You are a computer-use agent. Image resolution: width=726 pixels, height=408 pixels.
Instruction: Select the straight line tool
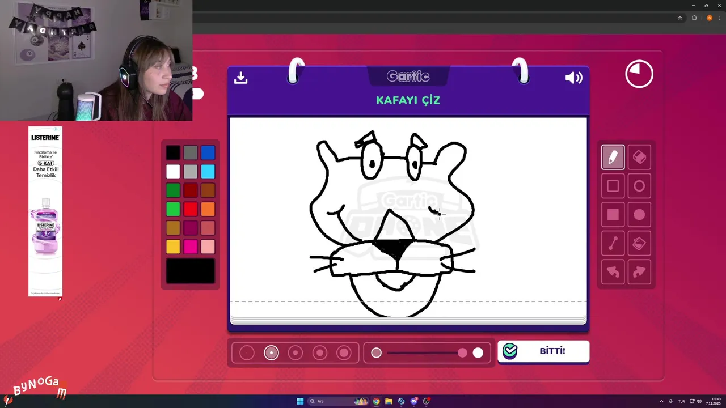[613, 244]
